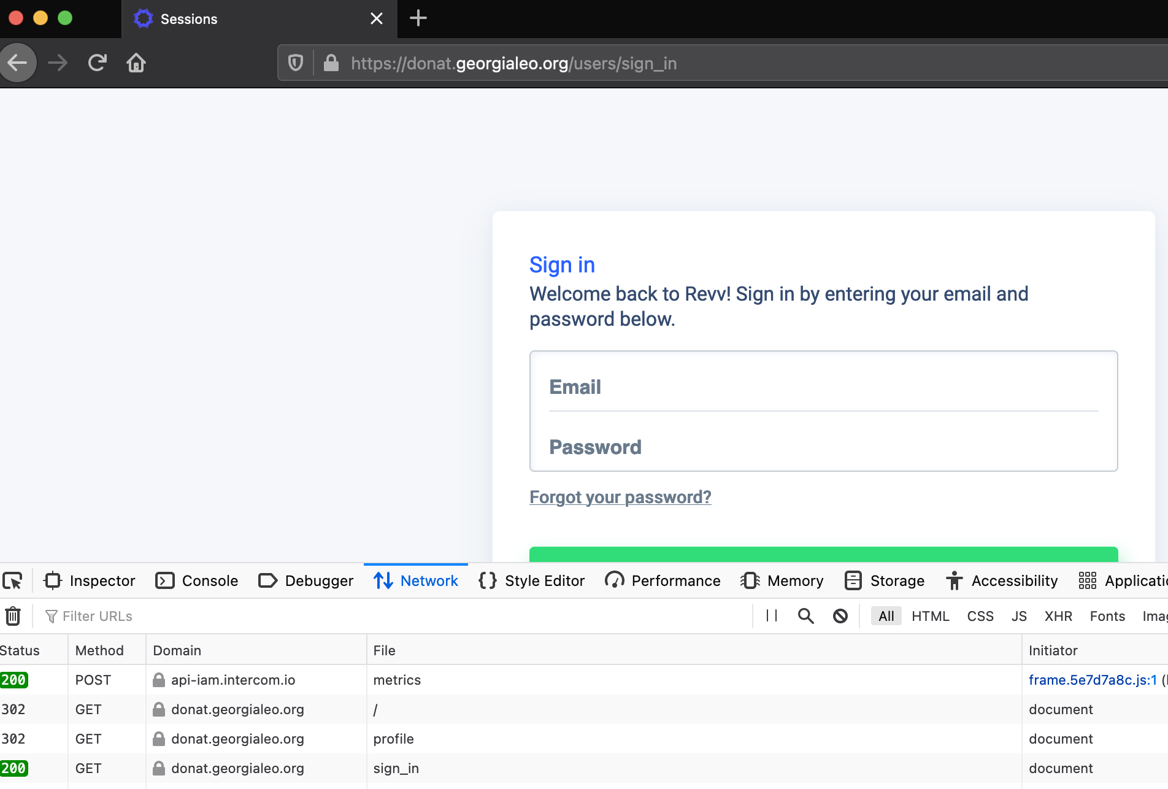Screen dimensions: 1168x789
Task: Clear the network request log
Action: [x=13, y=616]
